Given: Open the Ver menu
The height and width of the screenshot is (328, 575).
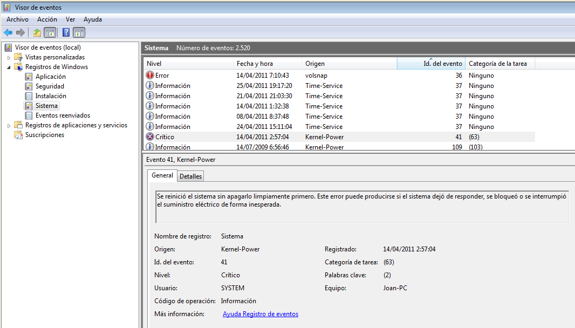Looking at the screenshot, I should coord(70,19).
